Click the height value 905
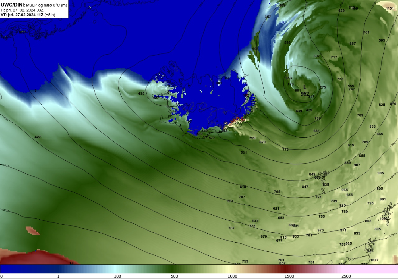398x279 pixels. [381, 173]
